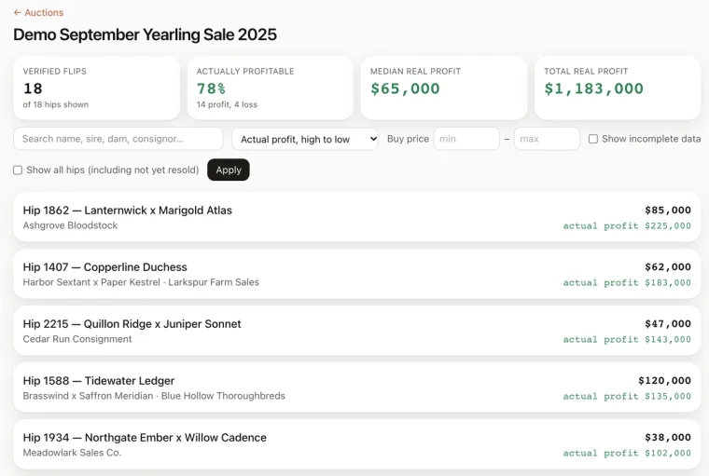Check Show all hips including not resold
Image resolution: width=709 pixels, height=476 pixels.
point(18,170)
